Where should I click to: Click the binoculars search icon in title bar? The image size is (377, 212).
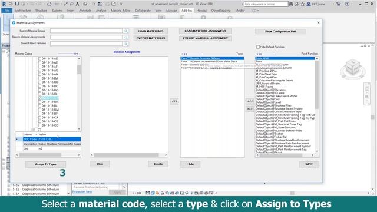point(291,4)
